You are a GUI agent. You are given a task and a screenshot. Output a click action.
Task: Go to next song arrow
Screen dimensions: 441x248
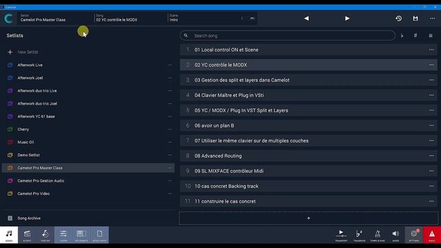point(347,19)
